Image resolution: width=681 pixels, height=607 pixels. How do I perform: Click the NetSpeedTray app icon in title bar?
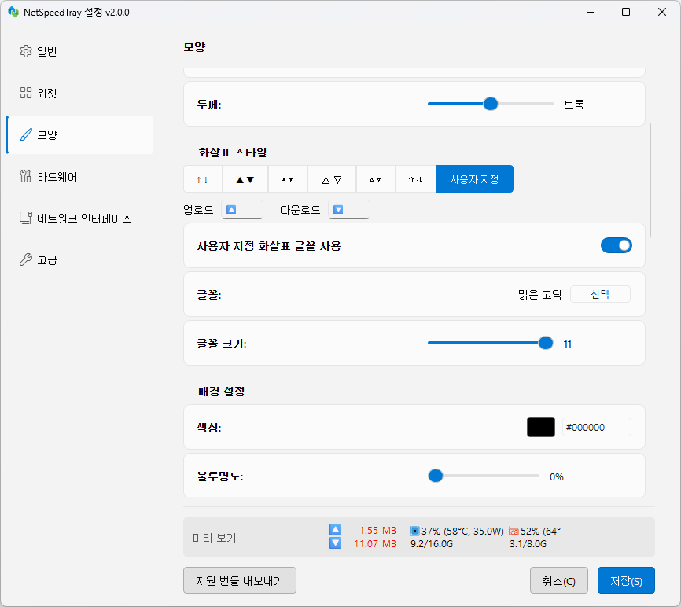pyautogui.click(x=13, y=12)
